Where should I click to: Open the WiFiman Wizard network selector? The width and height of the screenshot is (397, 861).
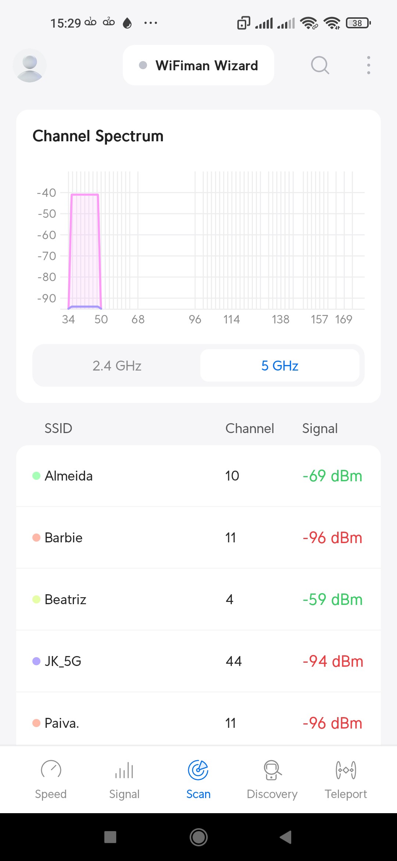pos(198,65)
